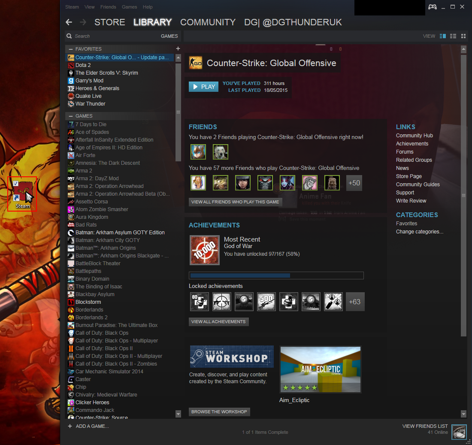Toggle the checkbox on Steam desktop shortcut

(x=15, y=183)
